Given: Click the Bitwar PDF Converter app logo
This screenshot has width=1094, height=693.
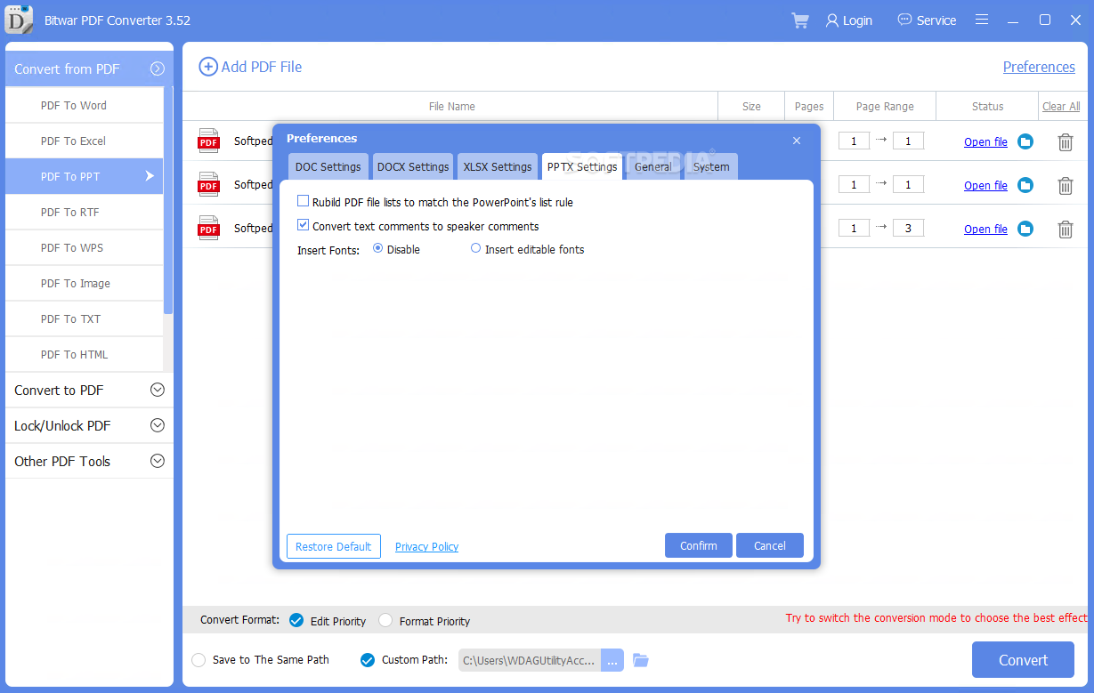Looking at the screenshot, I should coord(19,20).
